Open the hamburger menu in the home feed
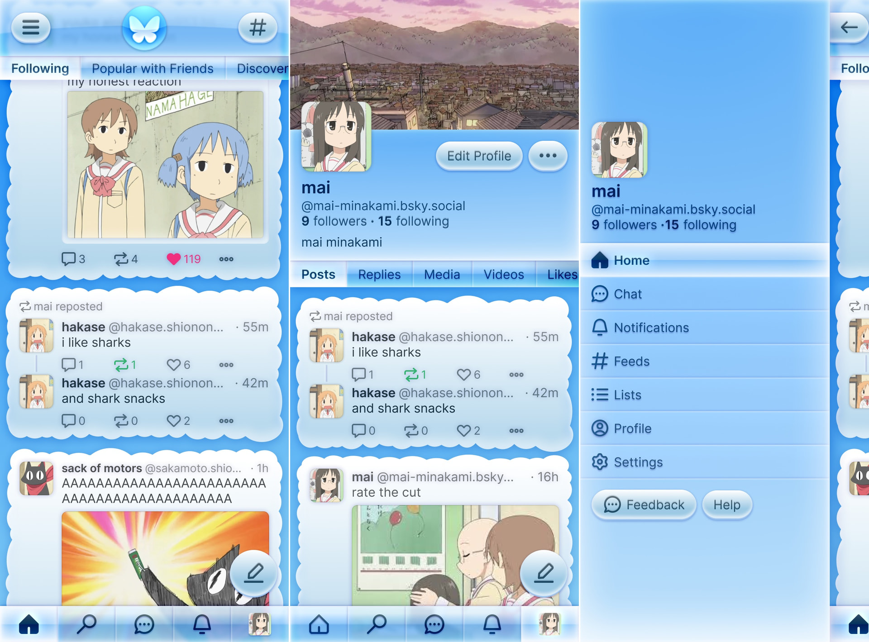The width and height of the screenshot is (869, 642). point(31,28)
